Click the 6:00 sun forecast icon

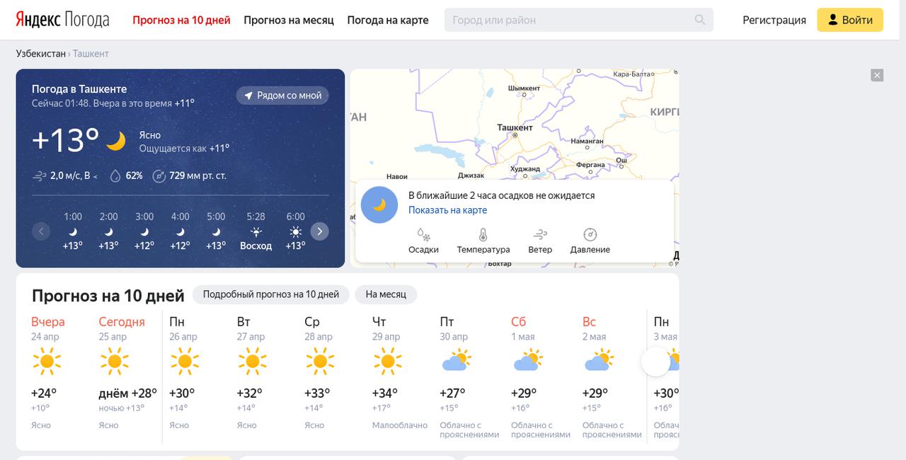(296, 231)
